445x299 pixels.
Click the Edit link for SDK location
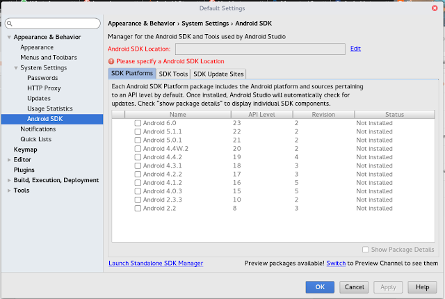(355, 49)
